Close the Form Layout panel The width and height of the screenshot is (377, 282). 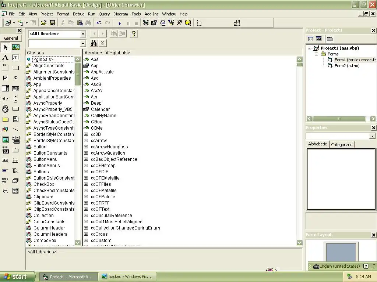pyautogui.click(x=373, y=235)
